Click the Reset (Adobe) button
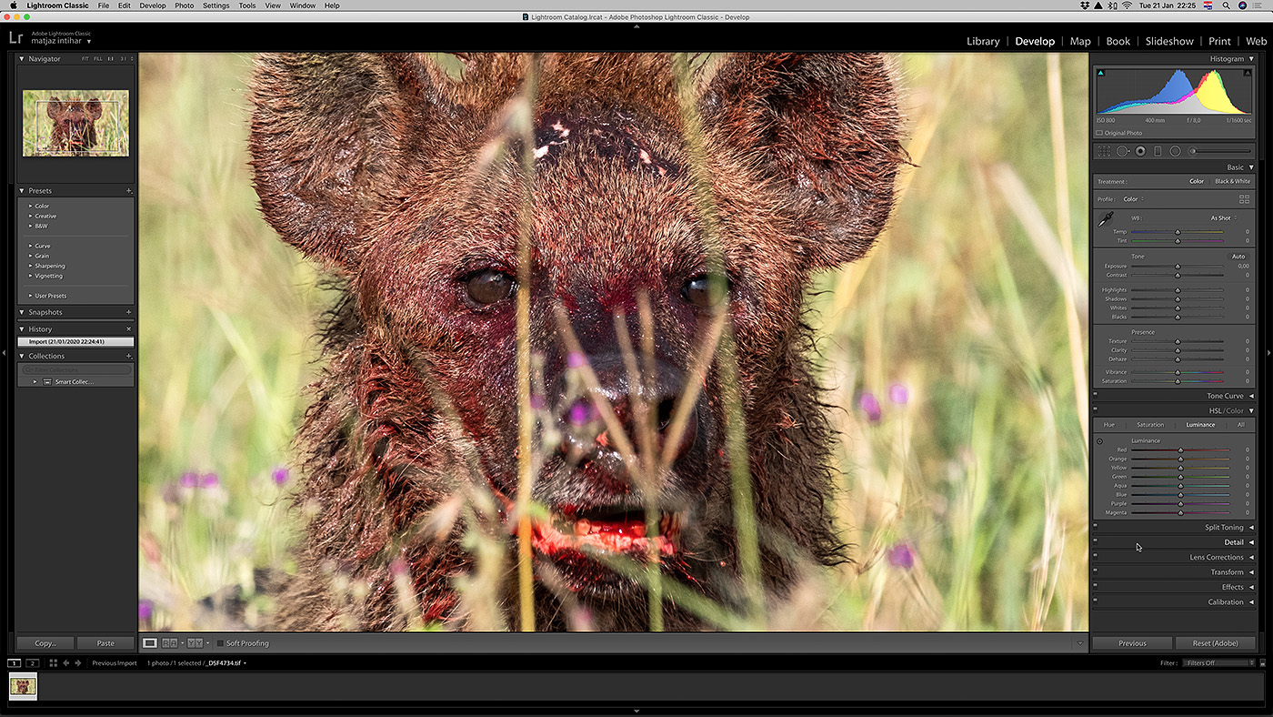 [x=1215, y=643]
